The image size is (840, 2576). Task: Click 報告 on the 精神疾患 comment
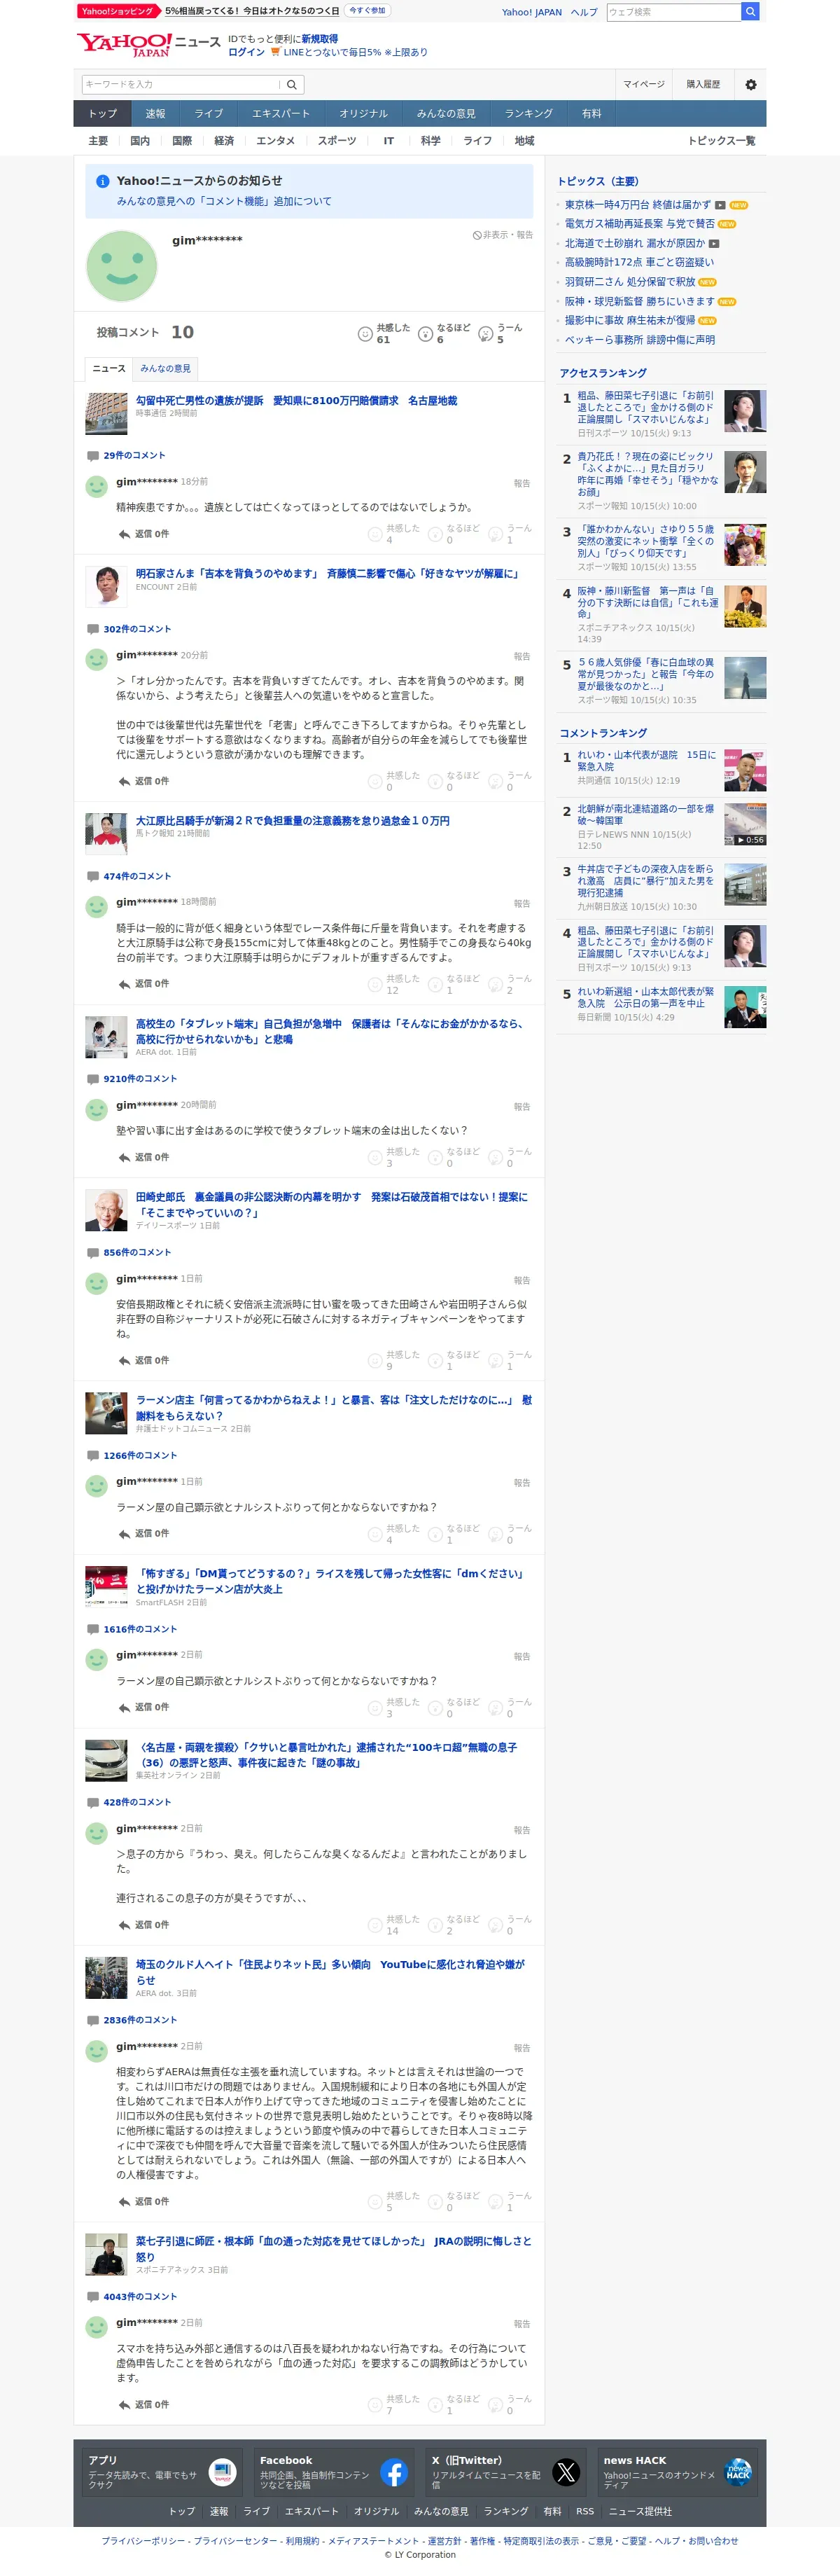point(522,483)
